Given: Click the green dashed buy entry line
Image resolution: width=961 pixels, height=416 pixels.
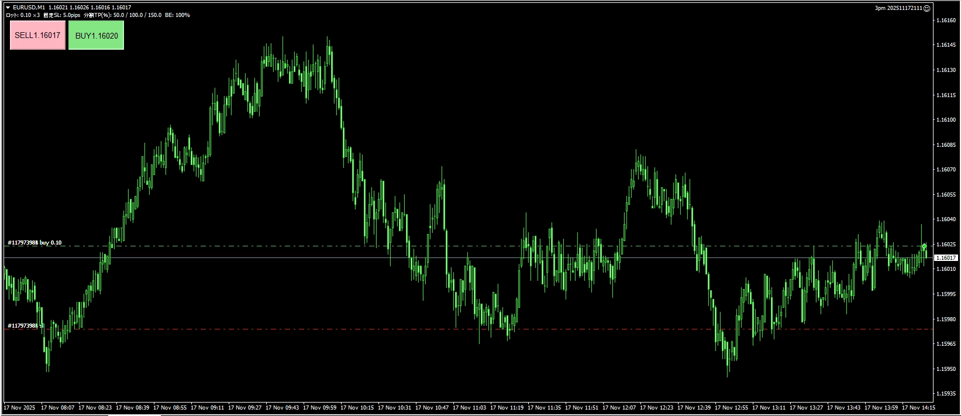Looking at the screenshot, I should 468,246.
